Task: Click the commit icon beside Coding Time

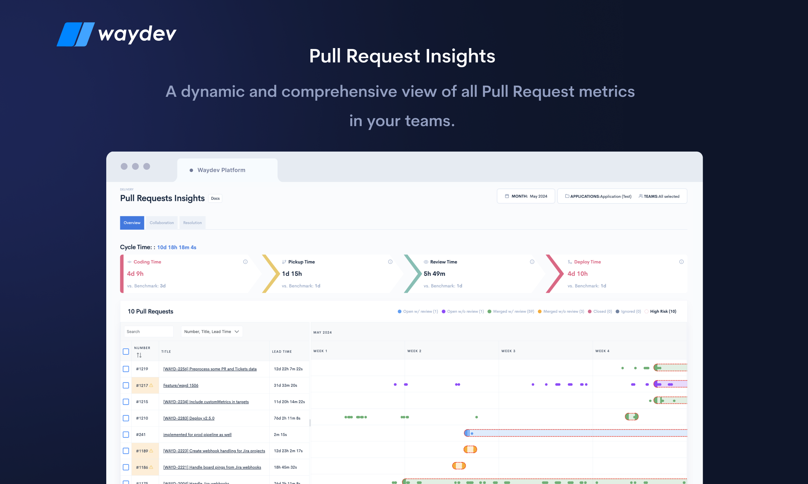Action: [129, 262]
